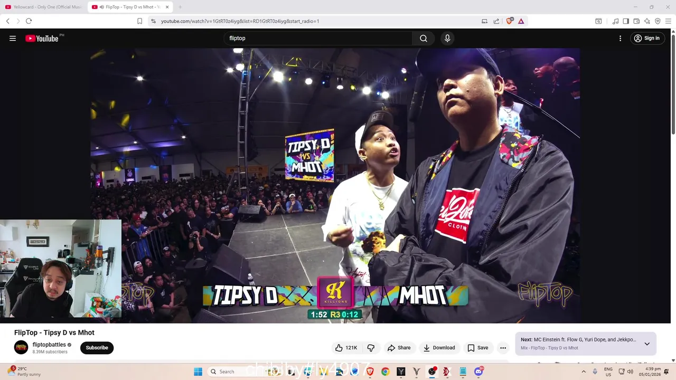Open weather widget 29°C Partly sunny
Screen dimensions: 676x380
click(25, 372)
